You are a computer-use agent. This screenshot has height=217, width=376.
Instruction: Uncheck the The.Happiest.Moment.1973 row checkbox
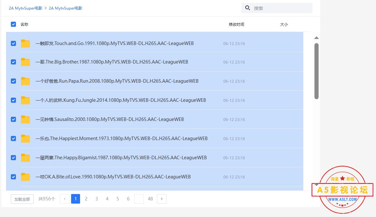tap(13, 138)
